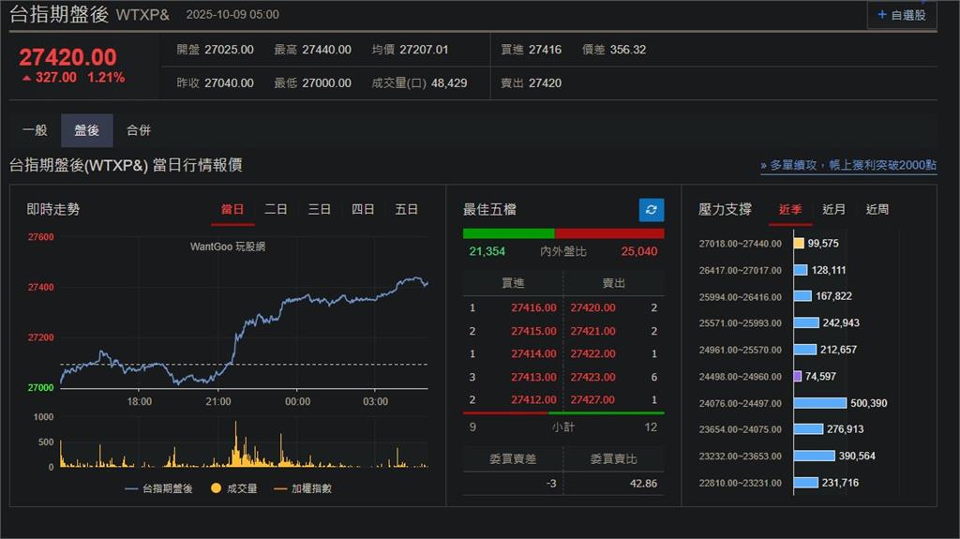960x539 pixels.
Task: Open the 多單續攻 promotional link
Action: [x=848, y=165]
